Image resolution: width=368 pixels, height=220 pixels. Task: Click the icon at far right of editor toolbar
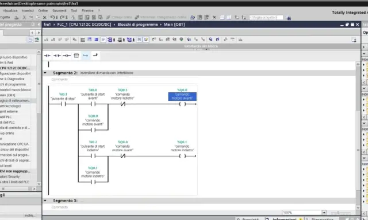(354, 40)
